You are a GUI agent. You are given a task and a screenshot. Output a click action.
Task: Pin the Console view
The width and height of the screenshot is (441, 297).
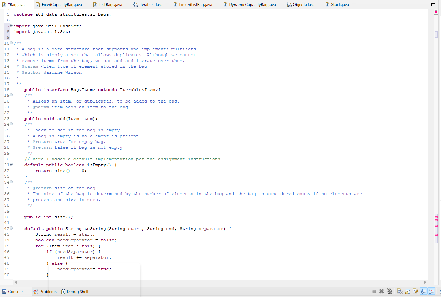[415, 291]
